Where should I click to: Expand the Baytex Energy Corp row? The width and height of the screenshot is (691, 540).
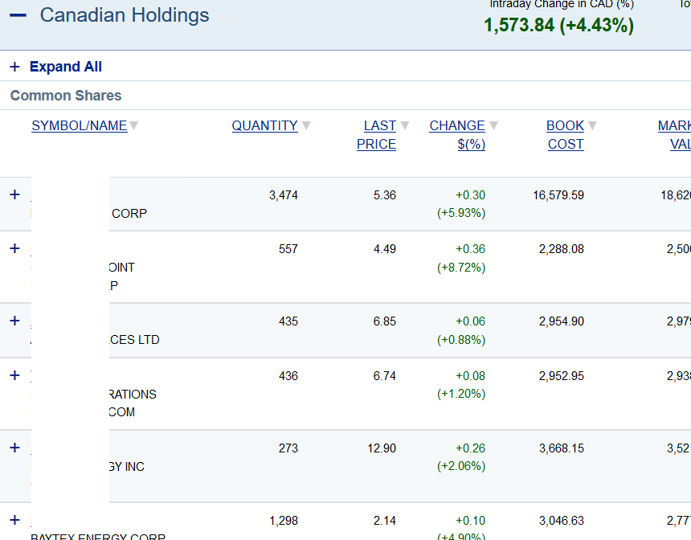[14, 520]
